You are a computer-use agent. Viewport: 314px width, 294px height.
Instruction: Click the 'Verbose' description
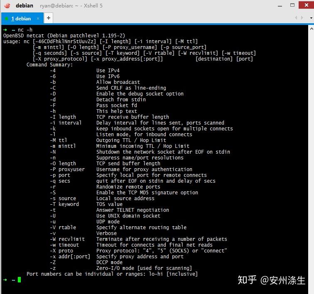pos(106,233)
